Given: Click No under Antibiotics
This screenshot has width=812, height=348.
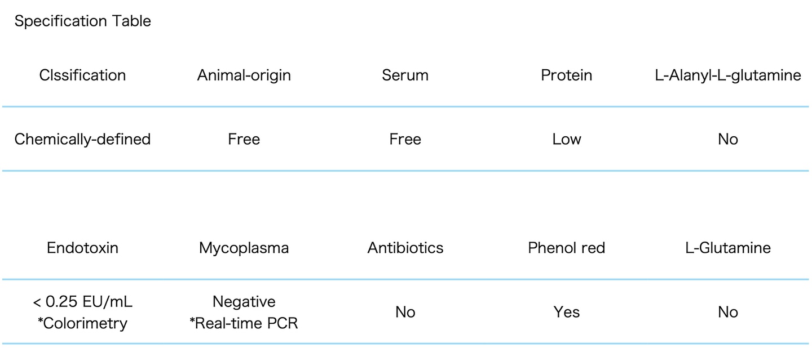Looking at the screenshot, I should (405, 312).
